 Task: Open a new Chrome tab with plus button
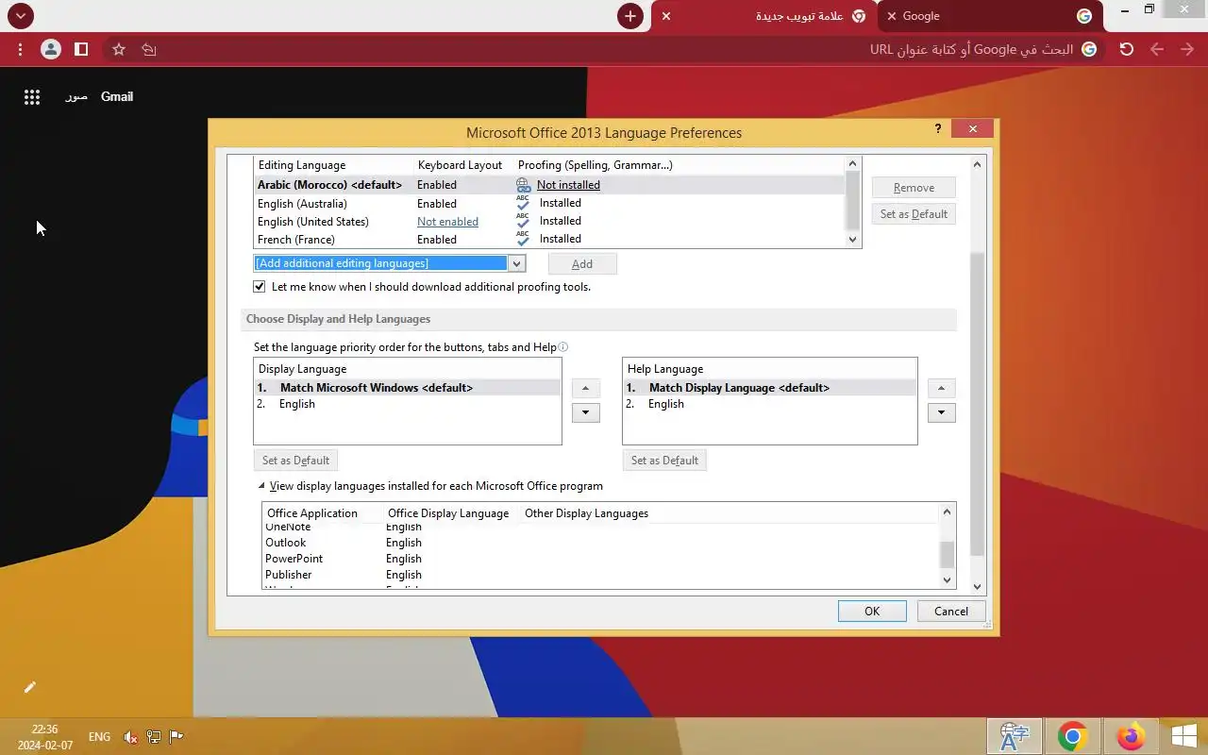(630, 16)
